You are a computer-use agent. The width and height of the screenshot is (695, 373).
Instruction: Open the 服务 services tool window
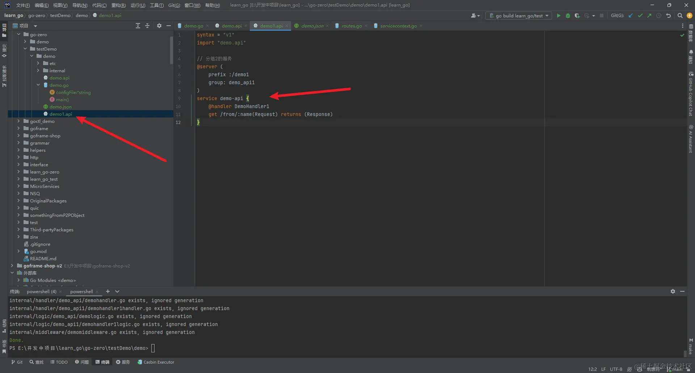pyautogui.click(x=123, y=362)
